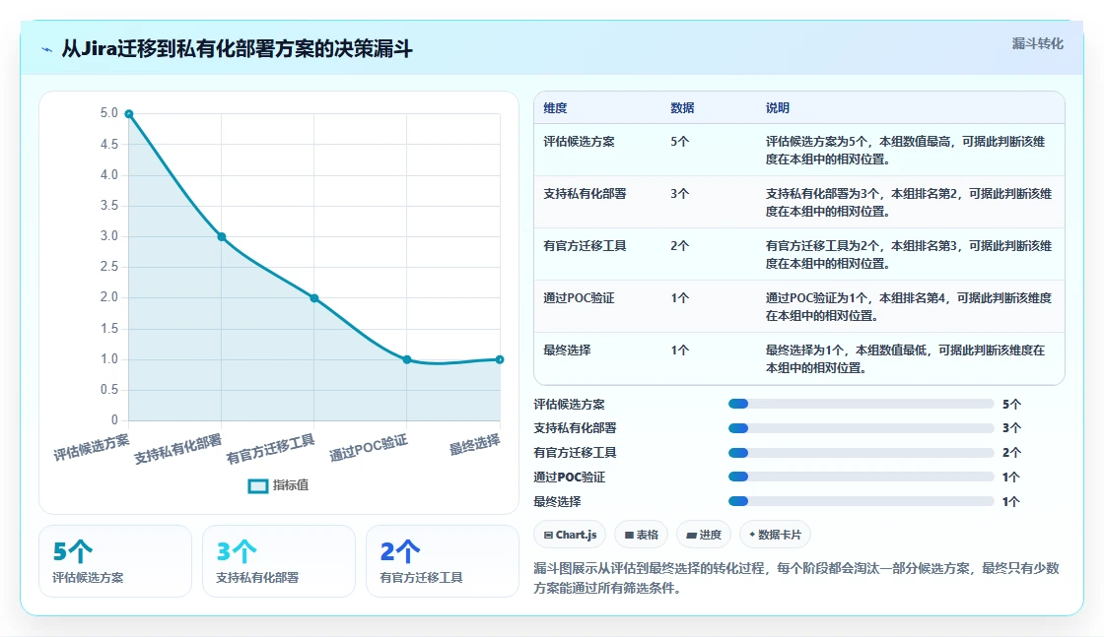Screen dimensions: 1104x637
Task: Click the 最终选择 x-axis label
Action: (x=474, y=444)
